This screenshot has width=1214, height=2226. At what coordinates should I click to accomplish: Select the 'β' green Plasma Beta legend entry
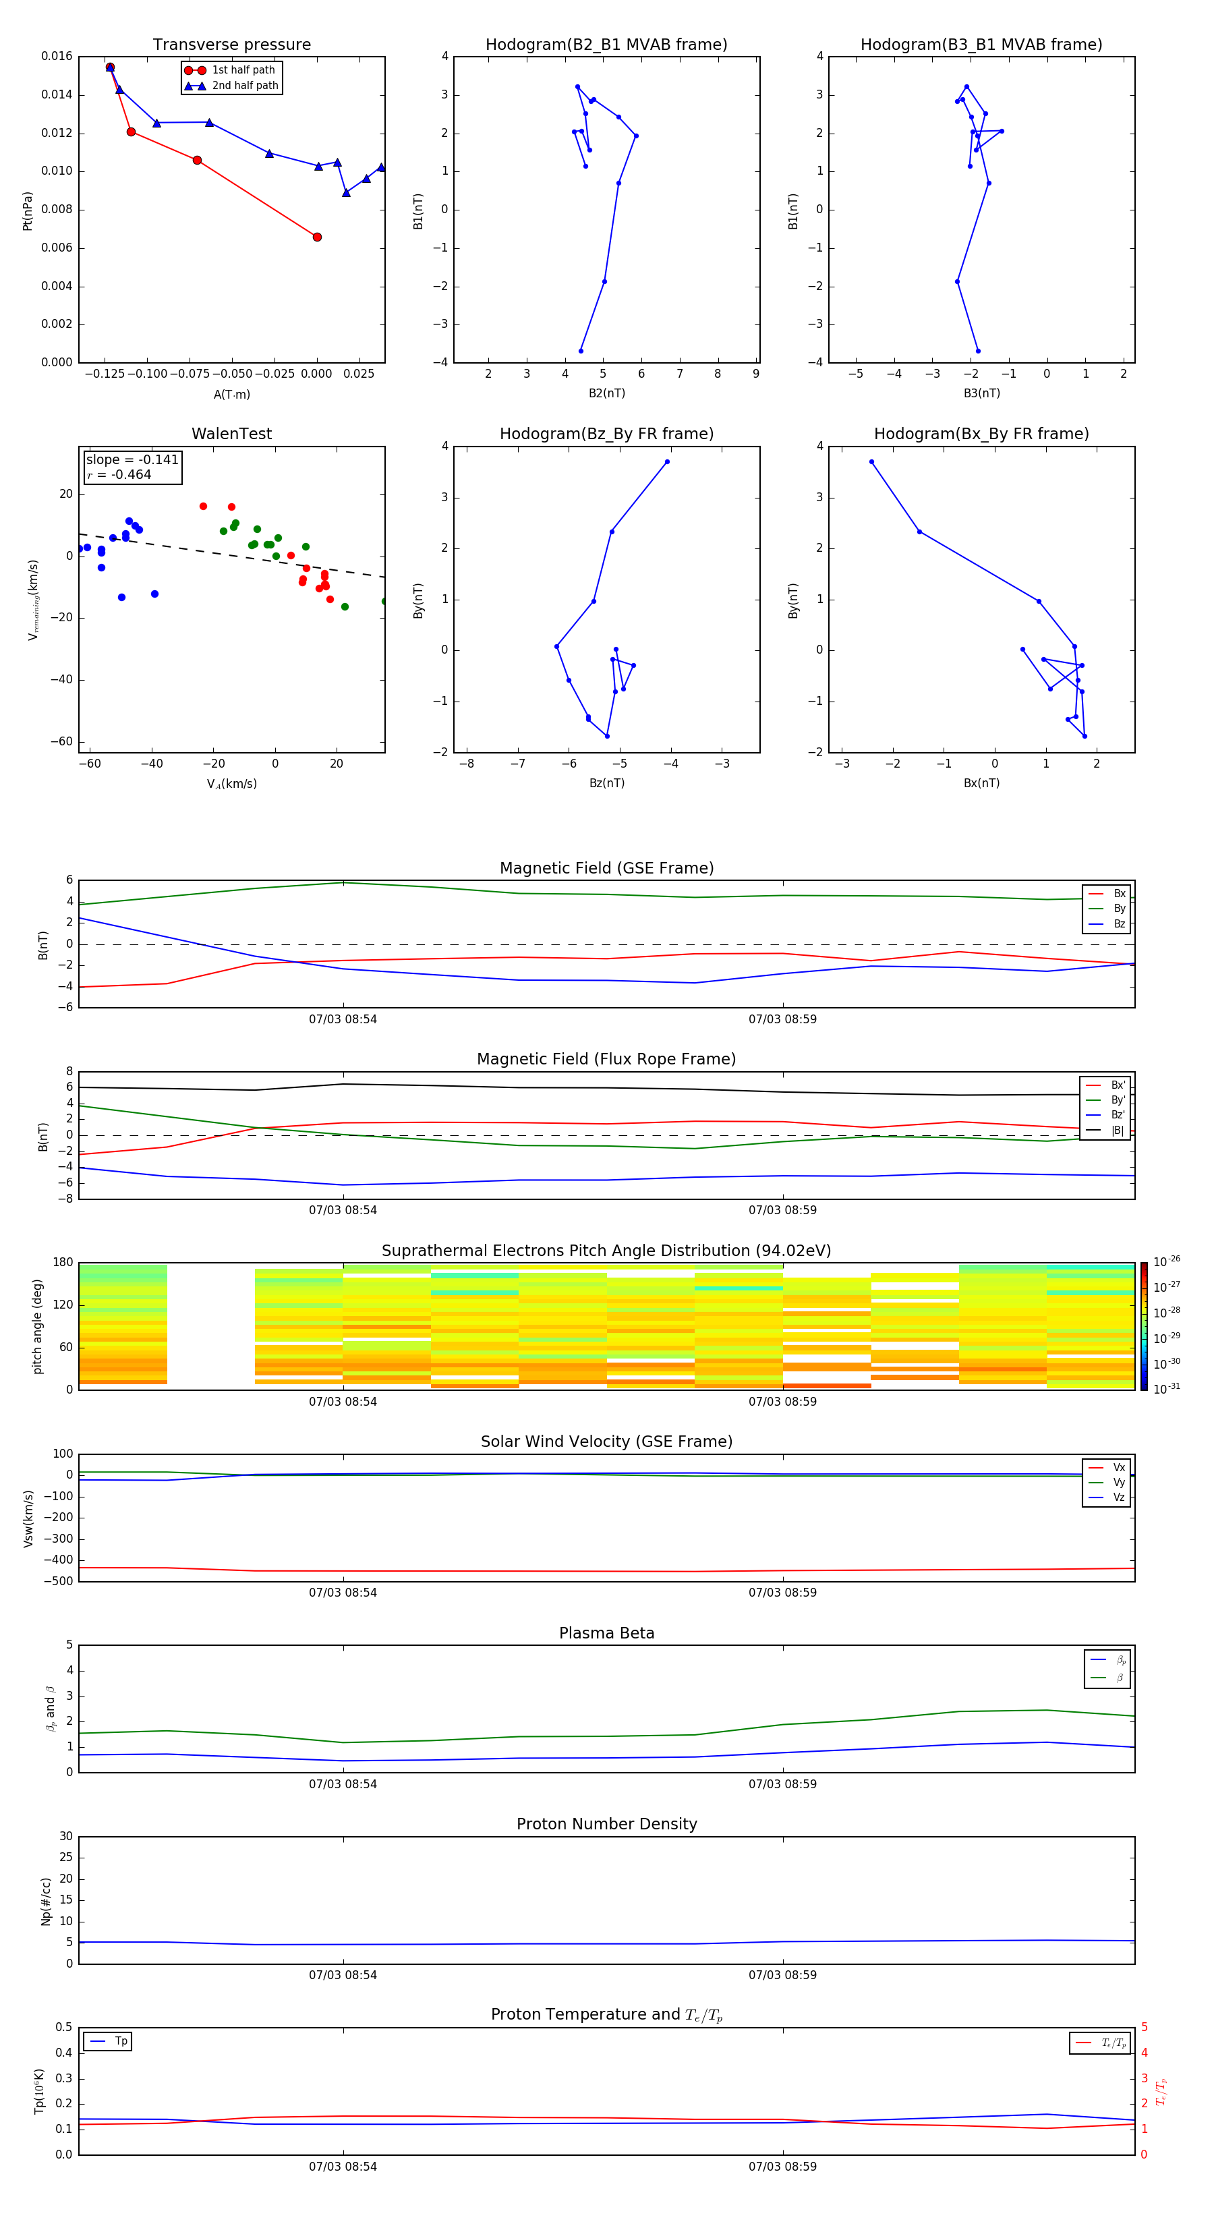click(x=1107, y=1678)
